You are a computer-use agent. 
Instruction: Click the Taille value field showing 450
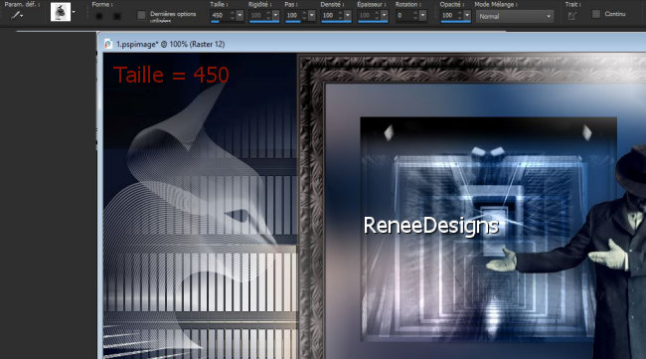point(220,16)
